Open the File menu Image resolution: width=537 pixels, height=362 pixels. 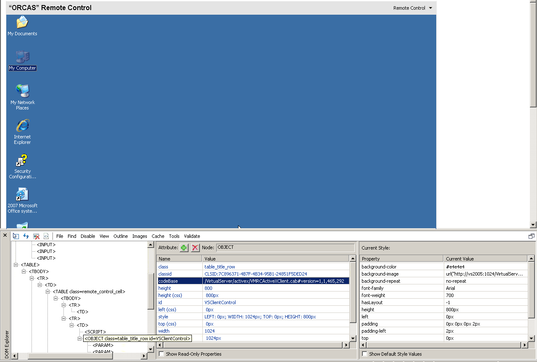60,236
